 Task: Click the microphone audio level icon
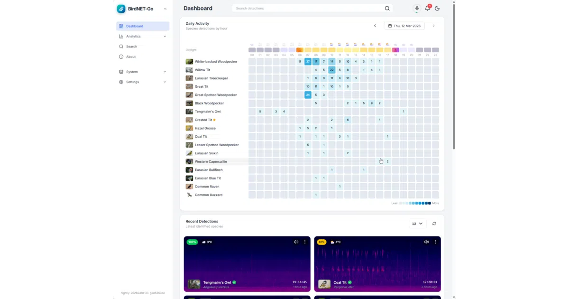pyautogui.click(x=417, y=8)
